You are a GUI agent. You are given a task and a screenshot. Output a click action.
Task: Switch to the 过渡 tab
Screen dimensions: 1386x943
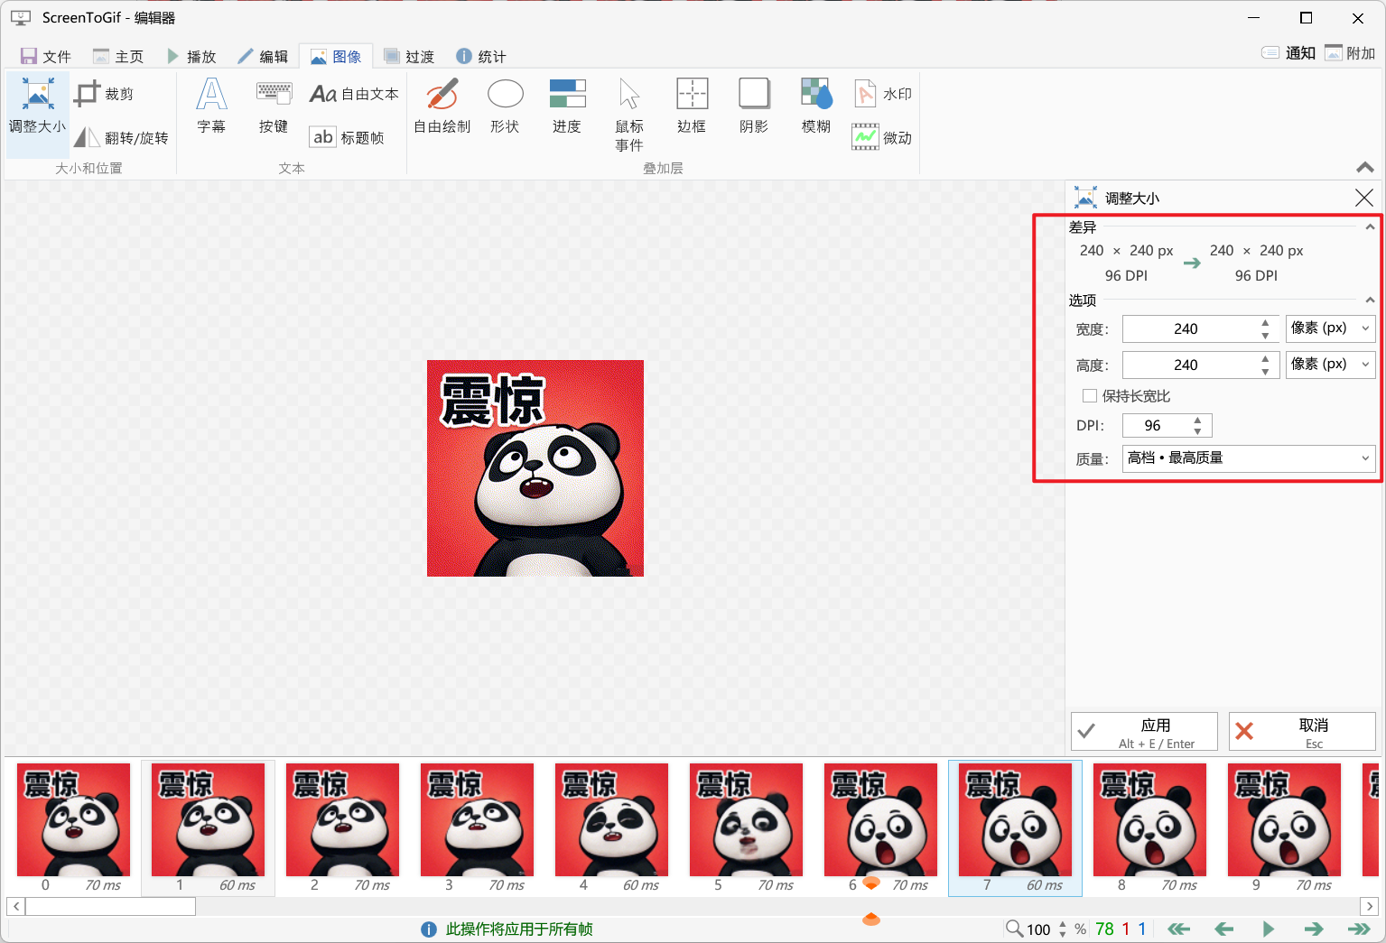tap(409, 56)
